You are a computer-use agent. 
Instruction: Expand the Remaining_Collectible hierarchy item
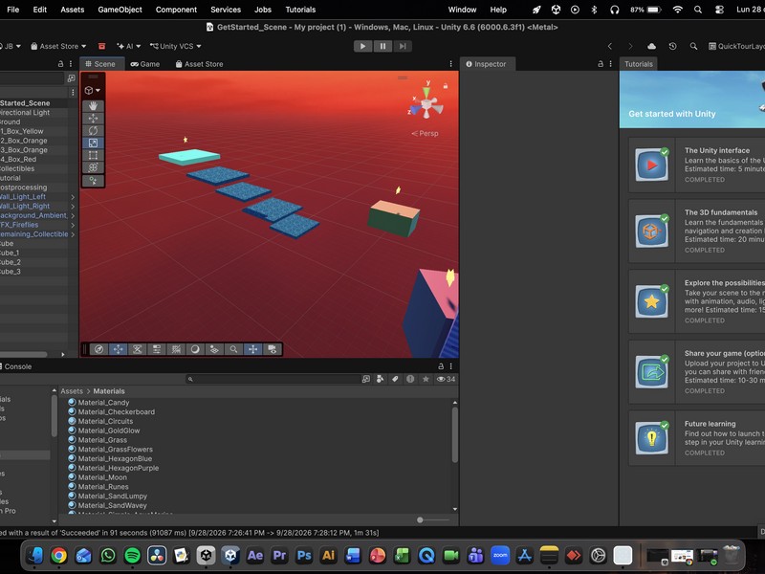click(x=73, y=234)
